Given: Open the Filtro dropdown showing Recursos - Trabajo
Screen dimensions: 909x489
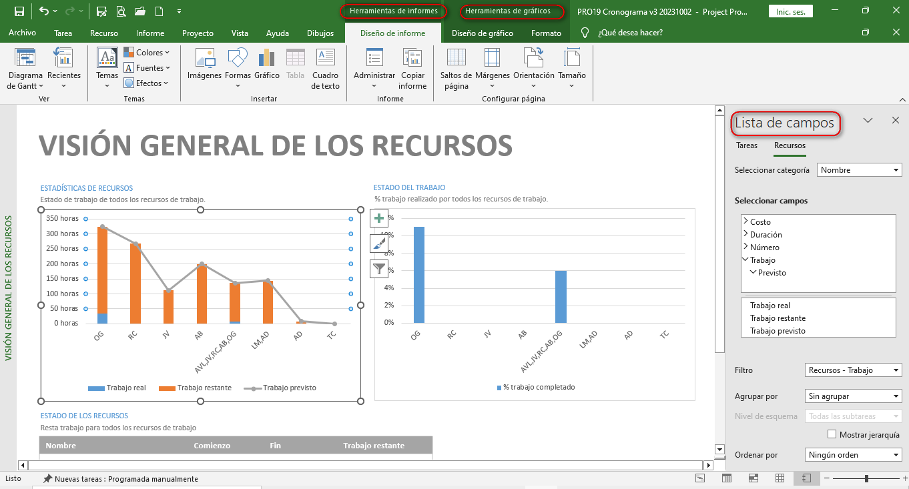Looking at the screenshot, I should point(854,370).
